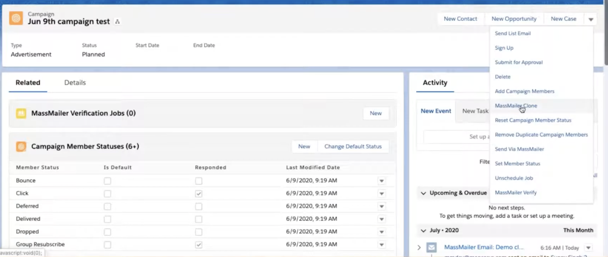Select Unschedule Job from menu
The image size is (608, 257).
514,178
